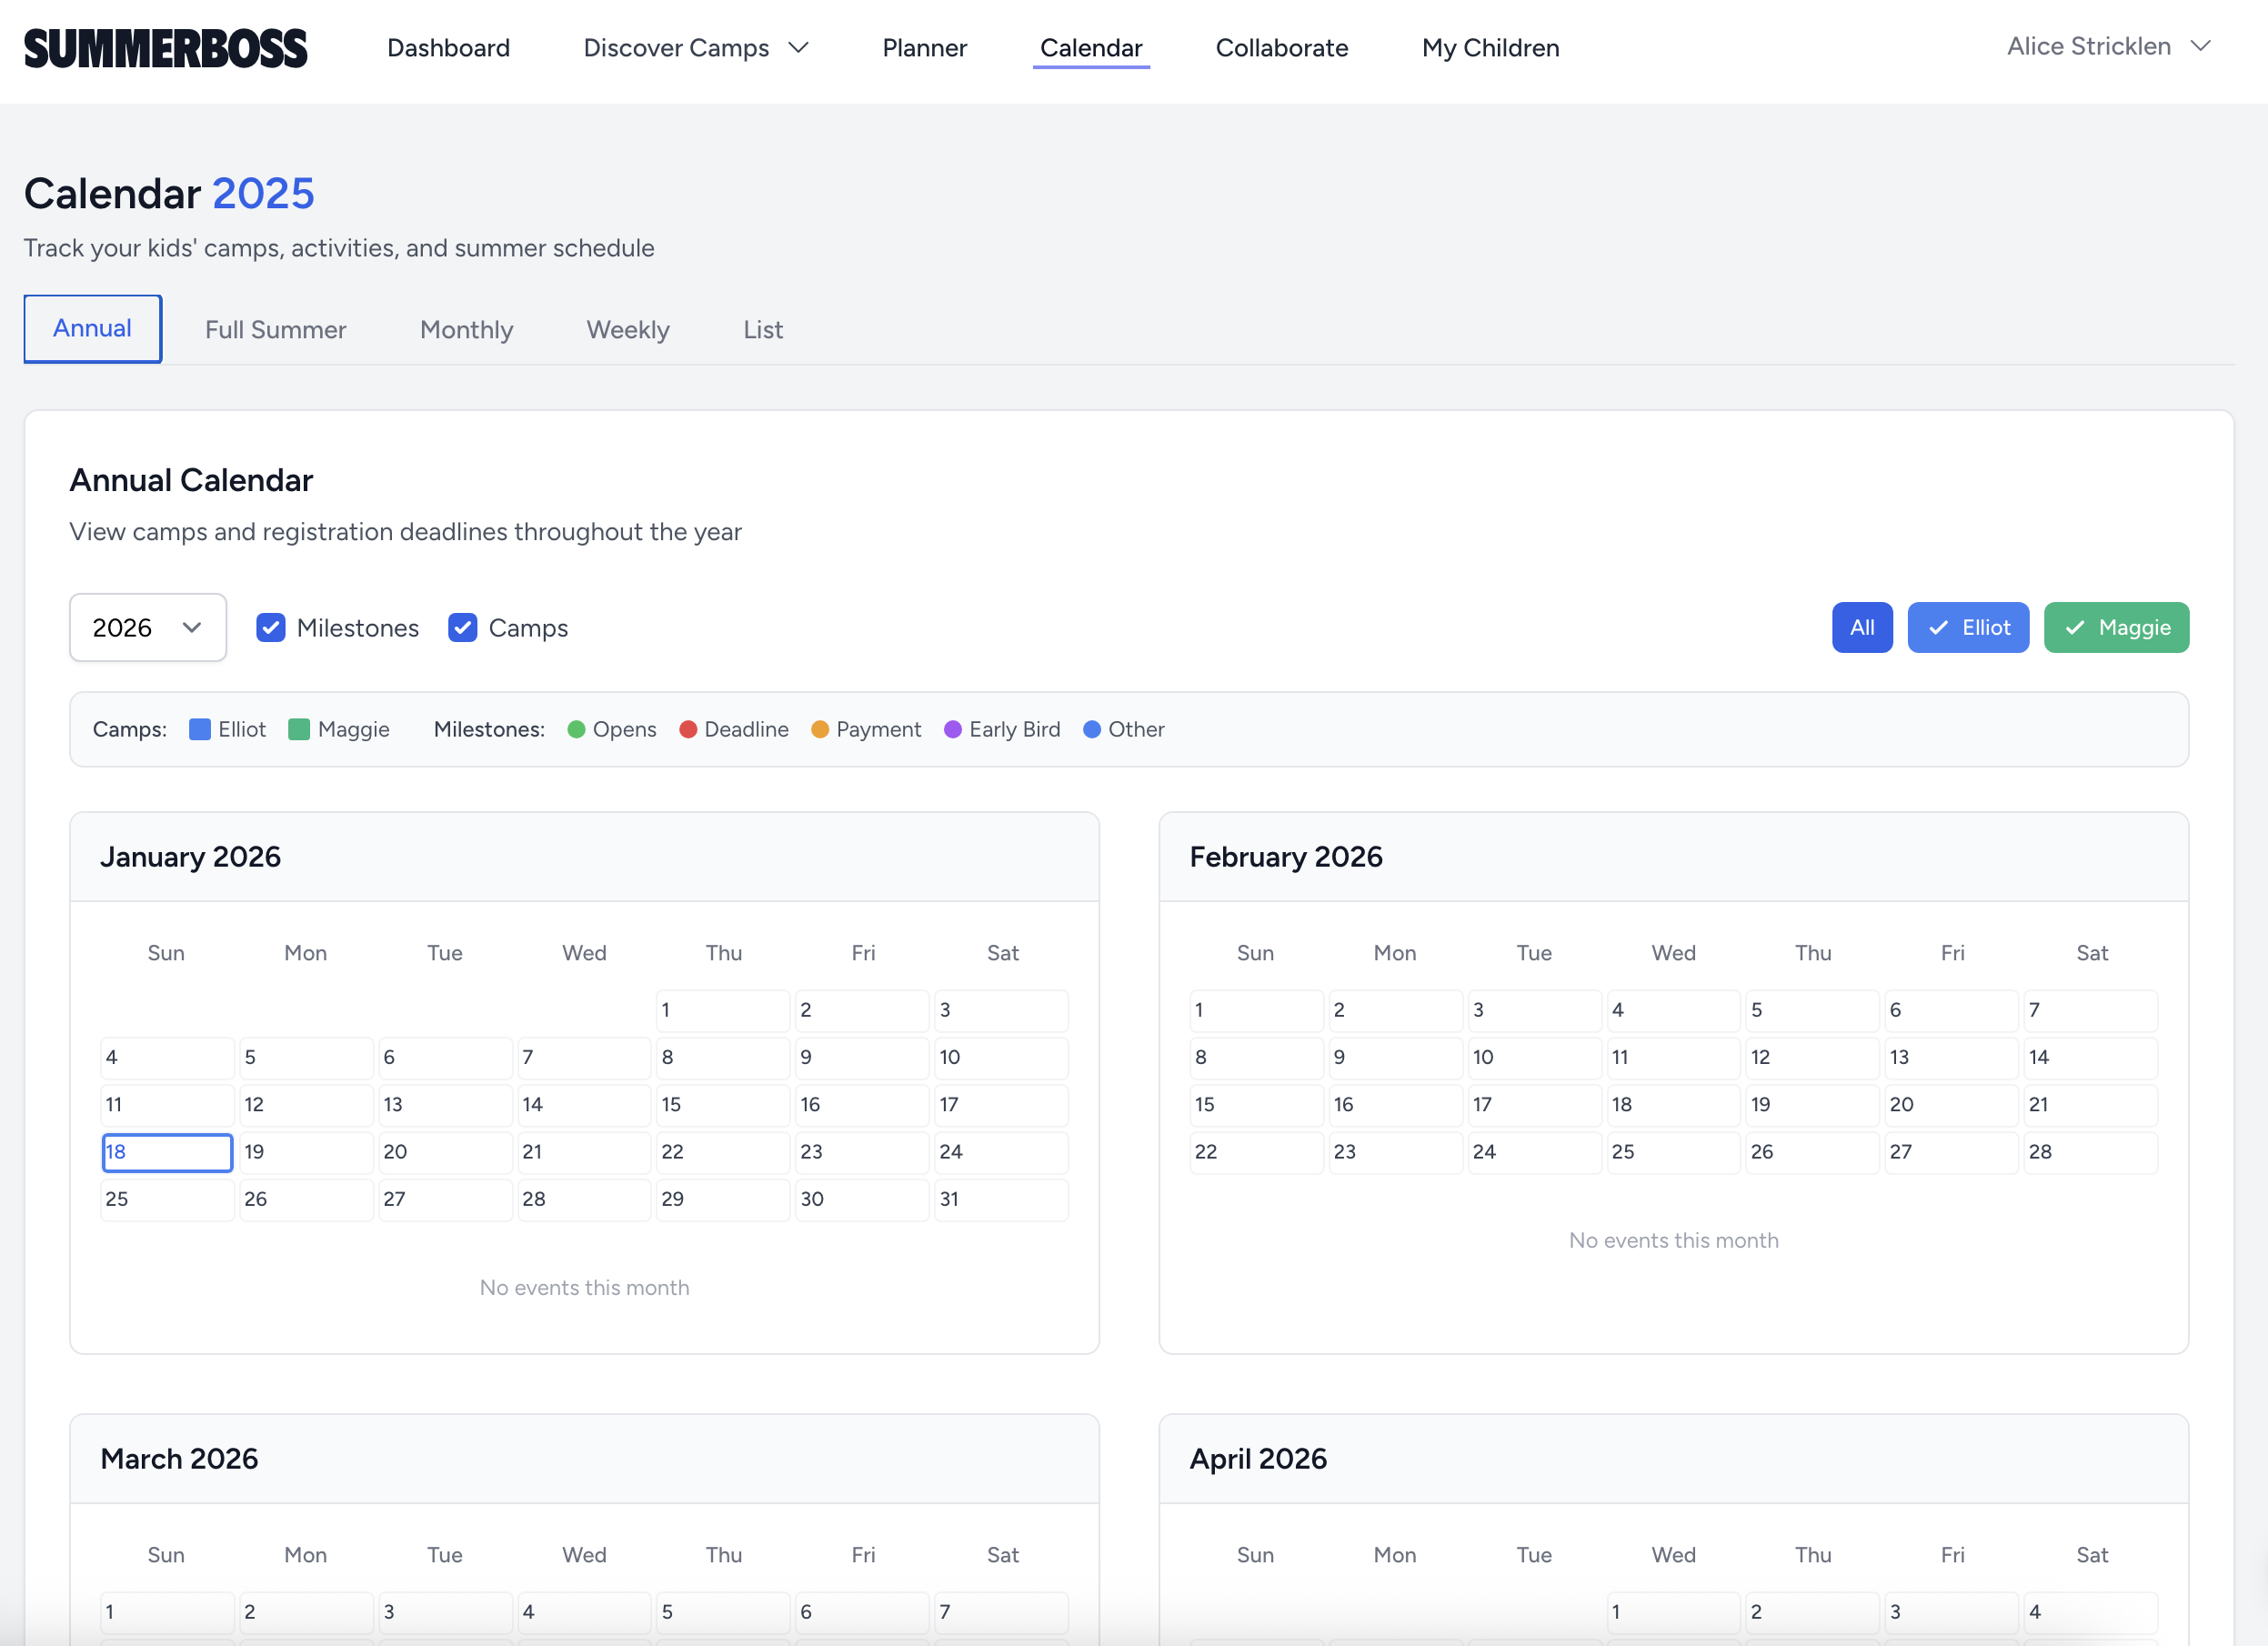
Task: Click the red Deadline milestone dot
Action: click(688, 729)
